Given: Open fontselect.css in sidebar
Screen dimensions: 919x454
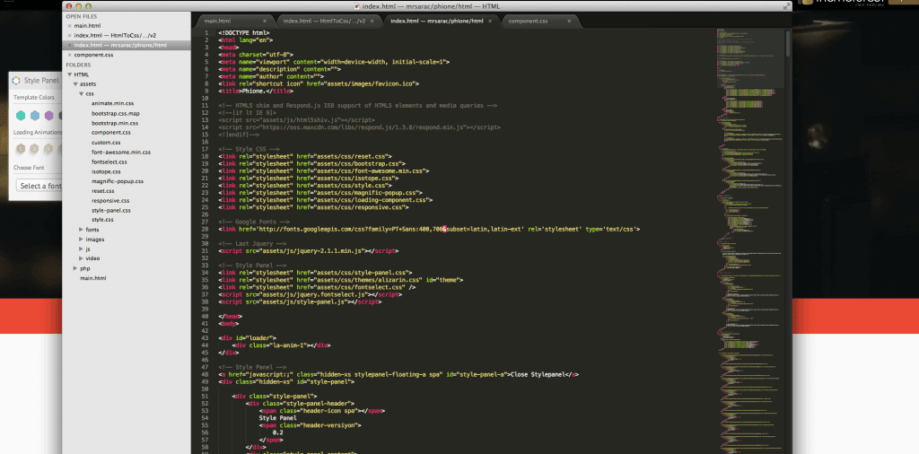Looking at the screenshot, I should point(109,162).
